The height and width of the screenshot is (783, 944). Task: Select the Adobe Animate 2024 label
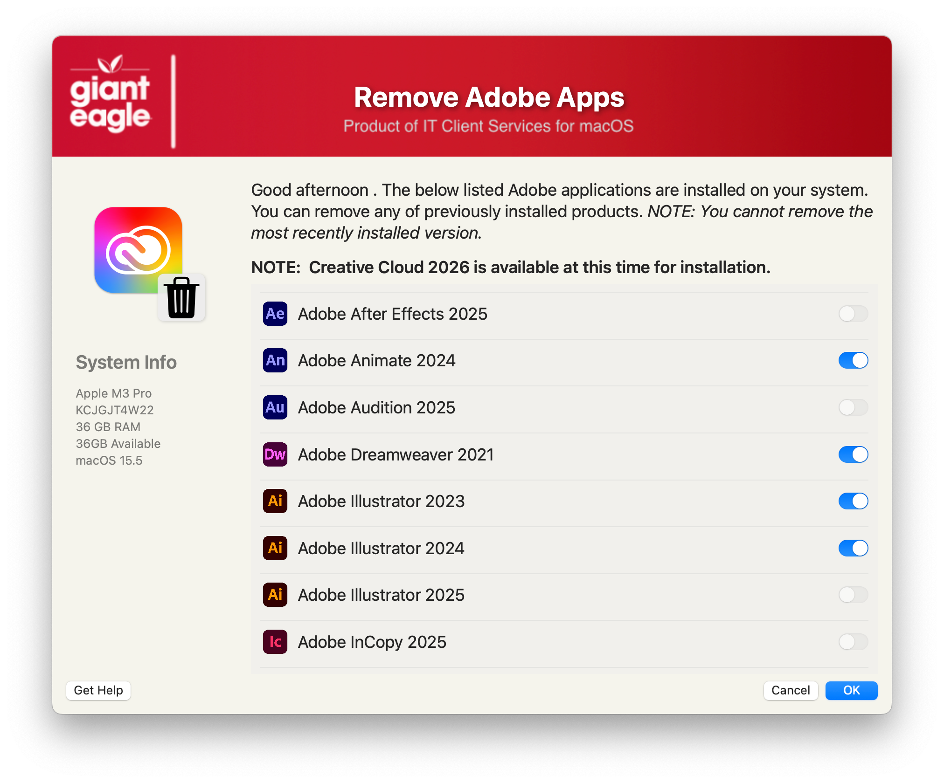pos(377,360)
